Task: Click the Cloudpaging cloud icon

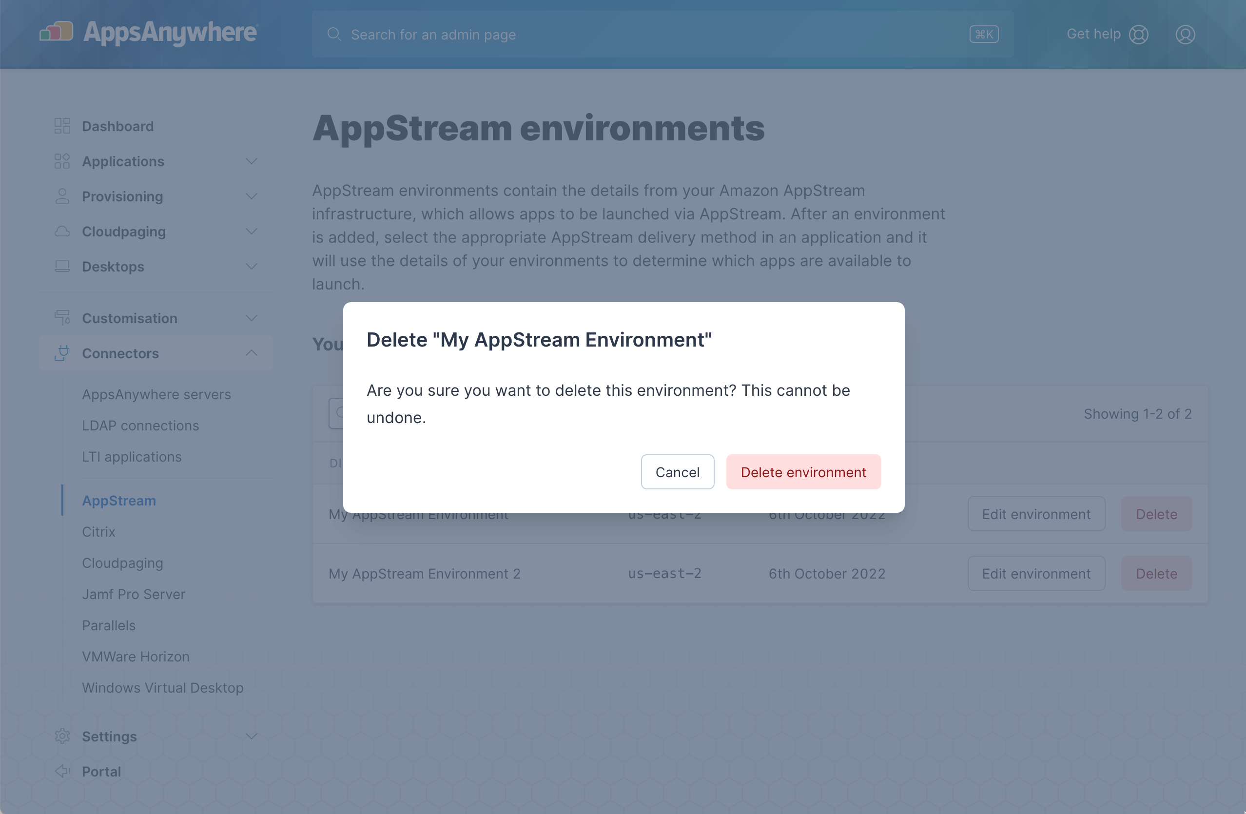Action: click(x=62, y=232)
